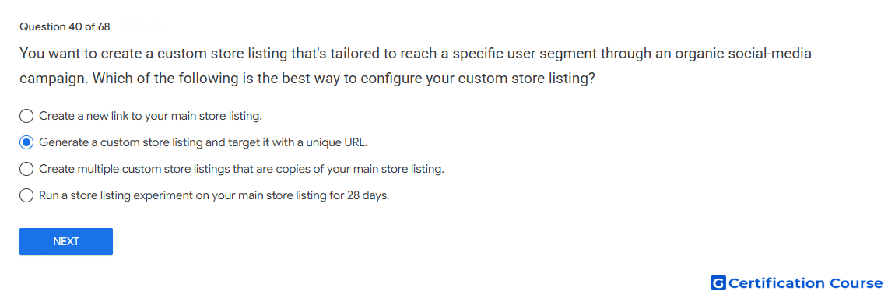The height and width of the screenshot is (298, 895).
Task: Select the selected 'Generate a custom store listing' radio
Action: (x=26, y=142)
